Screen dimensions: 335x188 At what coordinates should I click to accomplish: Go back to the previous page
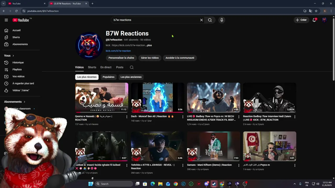pos(4,11)
